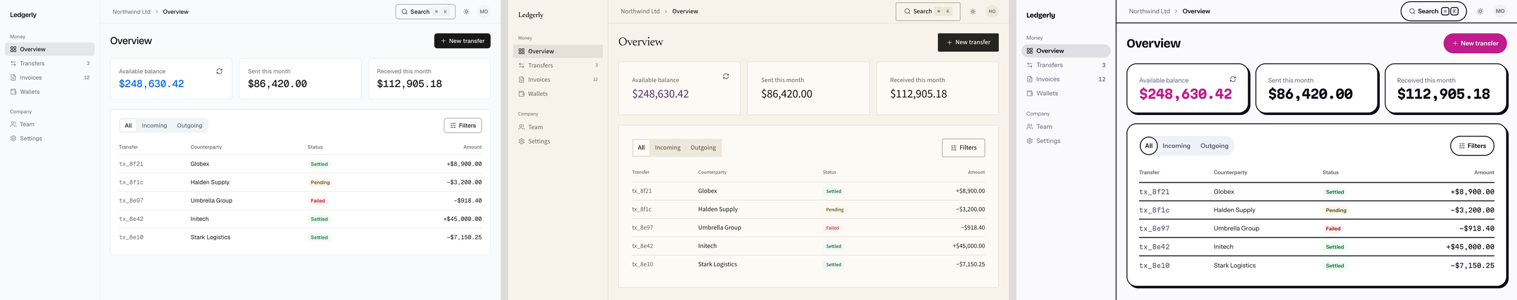Screen dimensions: 1517x300
Task: Click Northwind Ltd breadcrumb in middle window
Action: pyautogui.click(x=640, y=11)
